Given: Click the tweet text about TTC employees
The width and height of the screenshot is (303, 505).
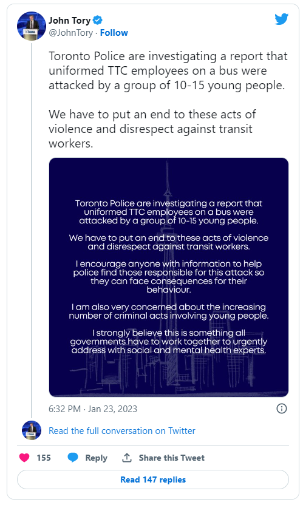Looking at the screenshot, I should coord(168,70).
